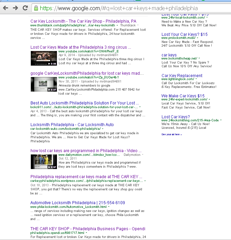The image size is (231, 240).
Task: Expand locks911.com result URL dropdown arrow
Action: (140, 107)
